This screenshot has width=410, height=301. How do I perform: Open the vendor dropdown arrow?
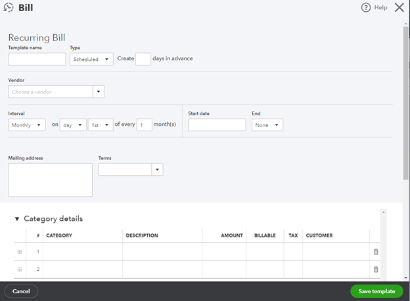coord(99,92)
